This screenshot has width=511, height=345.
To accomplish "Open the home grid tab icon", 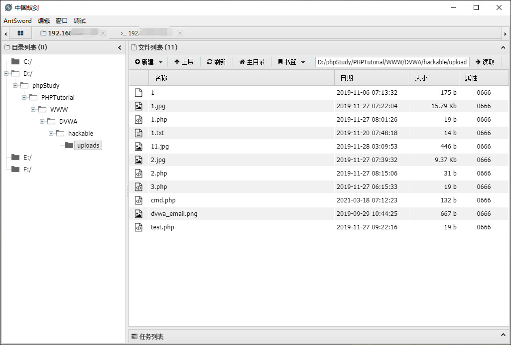I will [x=20, y=33].
